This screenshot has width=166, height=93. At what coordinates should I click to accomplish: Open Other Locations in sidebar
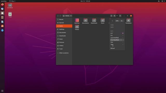(x=64, y=53)
